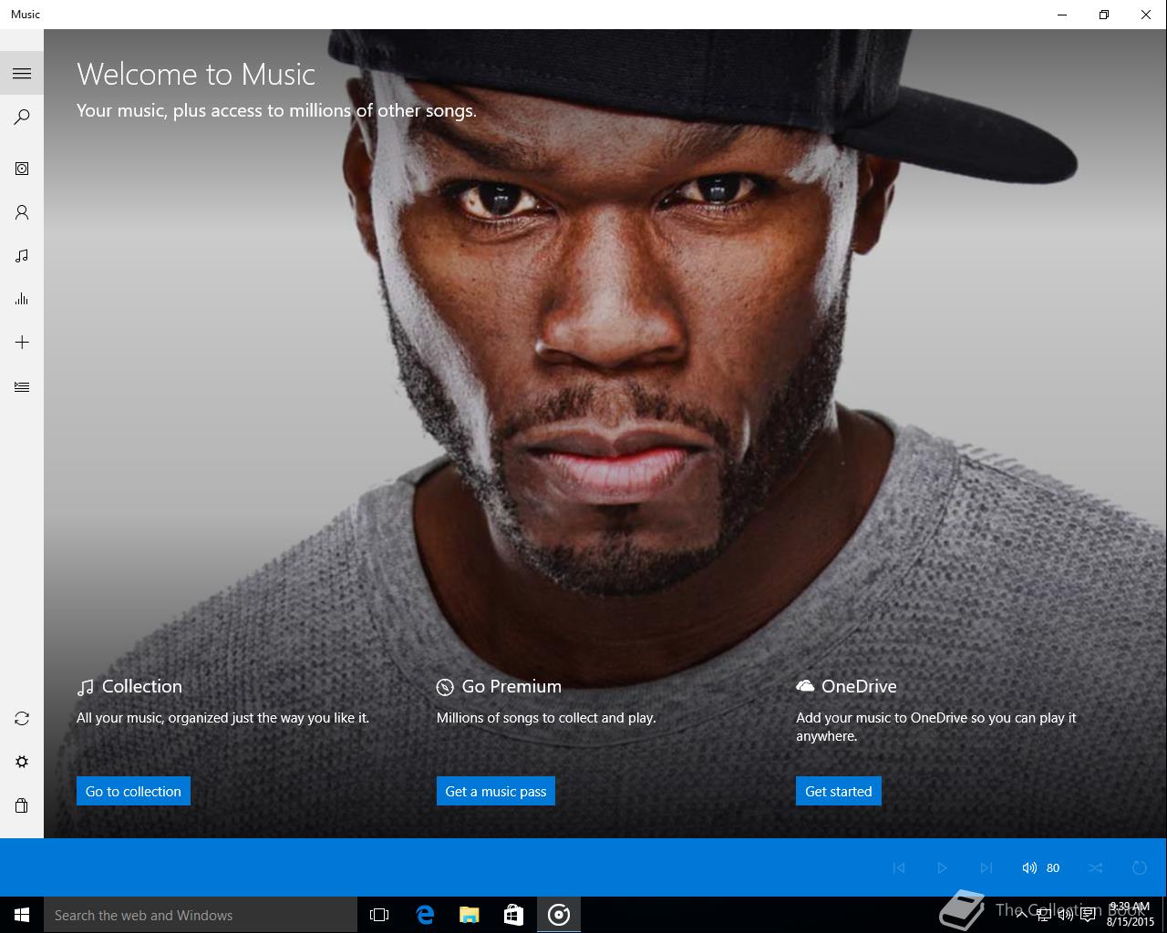The height and width of the screenshot is (933, 1167).
Task: Click the Go to collection button
Action: 133,791
